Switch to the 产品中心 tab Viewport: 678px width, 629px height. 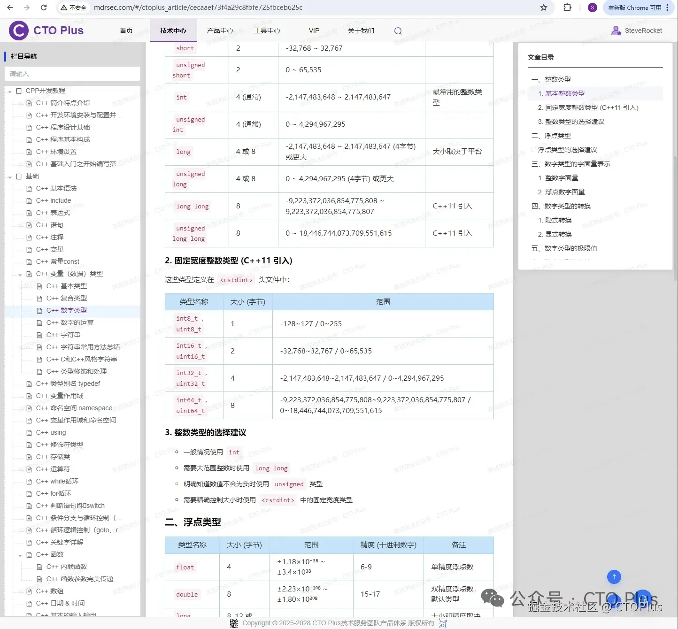pyautogui.click(x=220, y=31)
